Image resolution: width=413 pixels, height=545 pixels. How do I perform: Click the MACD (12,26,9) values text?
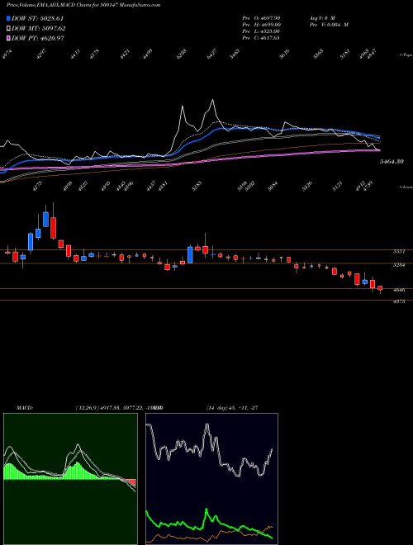pos(119,408)
